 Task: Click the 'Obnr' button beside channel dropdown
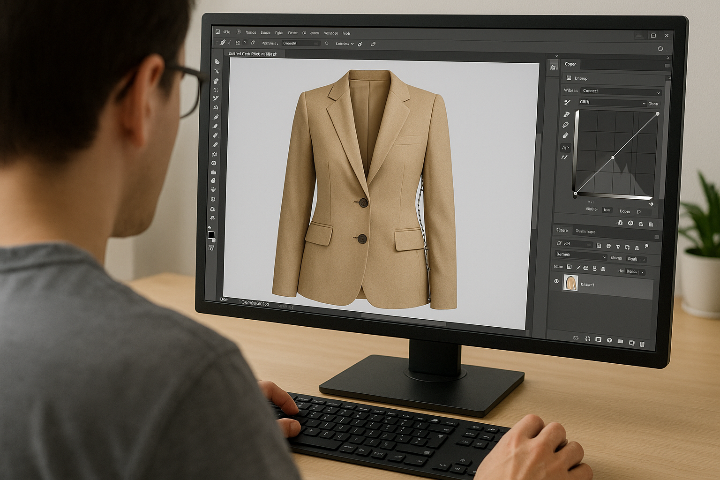tap(653, 104)
